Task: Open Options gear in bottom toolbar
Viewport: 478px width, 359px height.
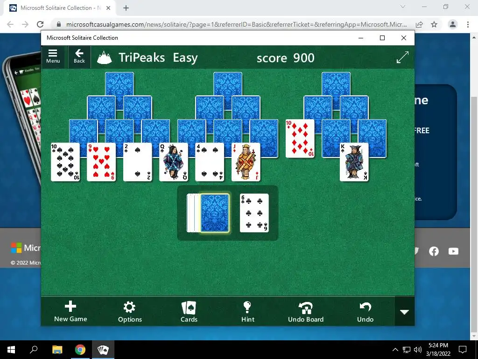Action: 130,311
